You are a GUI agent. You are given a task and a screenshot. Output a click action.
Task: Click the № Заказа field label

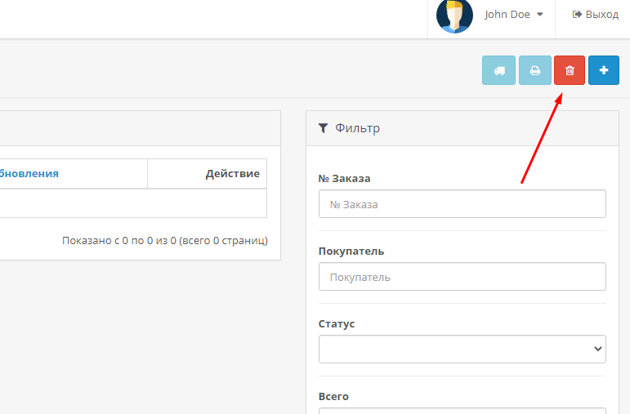click(345, 178)
